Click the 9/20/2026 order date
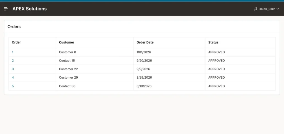This screenshot has width=284, height=134. (144, 61)
